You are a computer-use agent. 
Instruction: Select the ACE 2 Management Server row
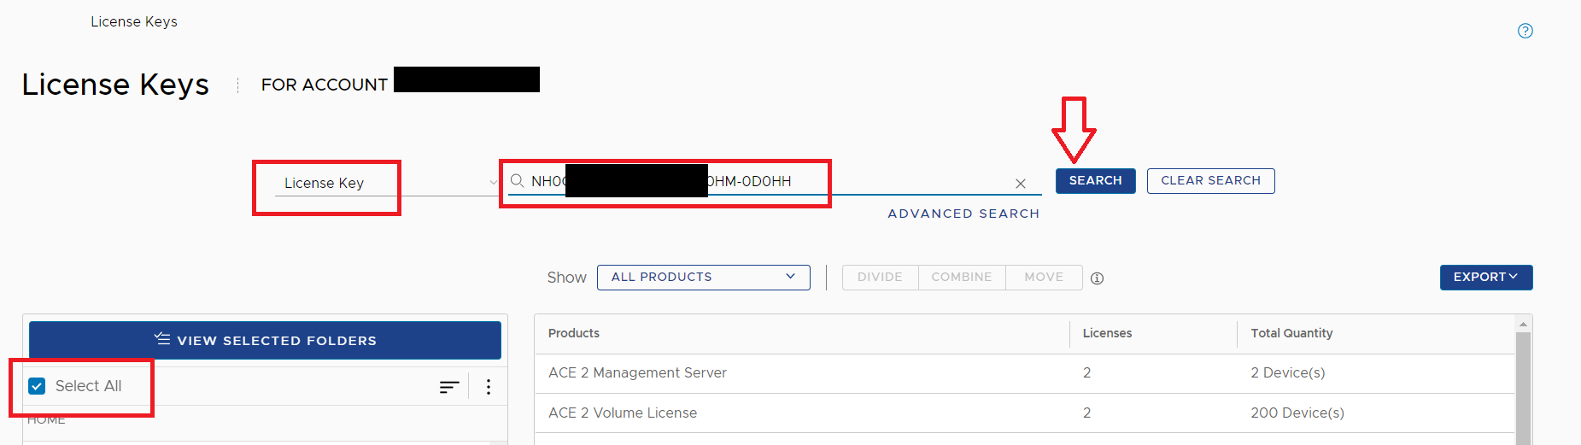point(1024,373)
